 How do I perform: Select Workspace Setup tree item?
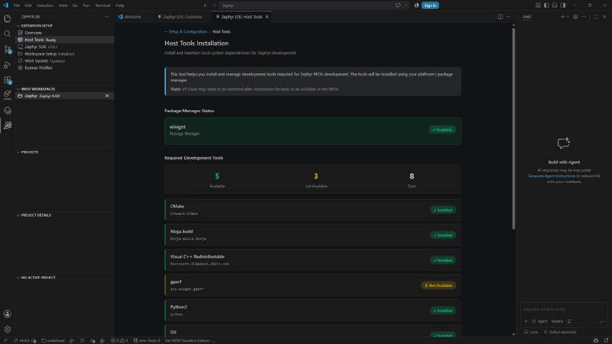65,54
